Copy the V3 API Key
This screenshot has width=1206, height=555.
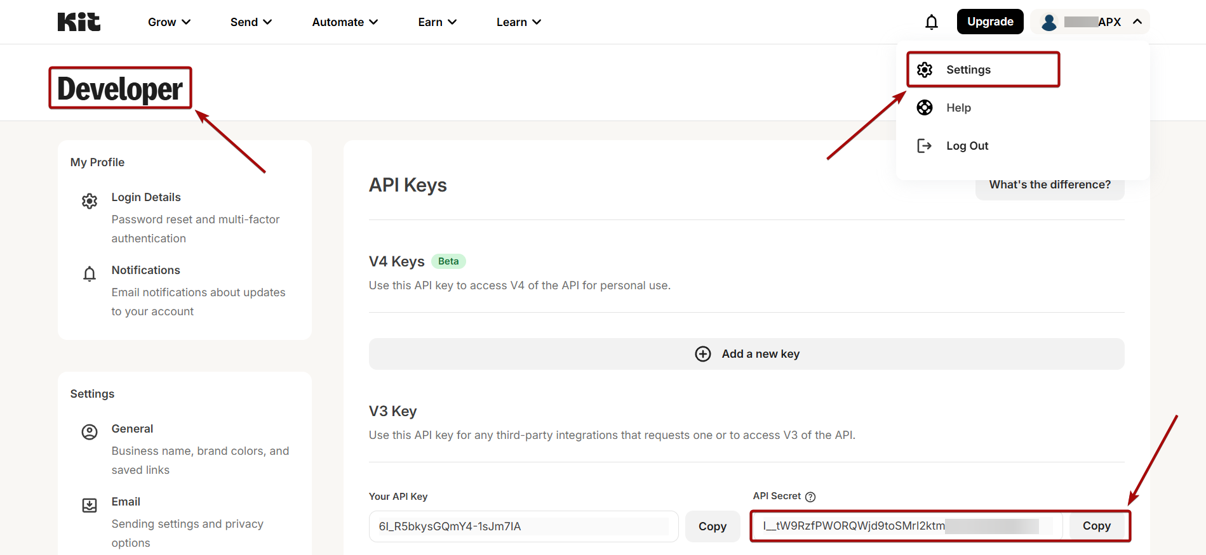[713, 526]
